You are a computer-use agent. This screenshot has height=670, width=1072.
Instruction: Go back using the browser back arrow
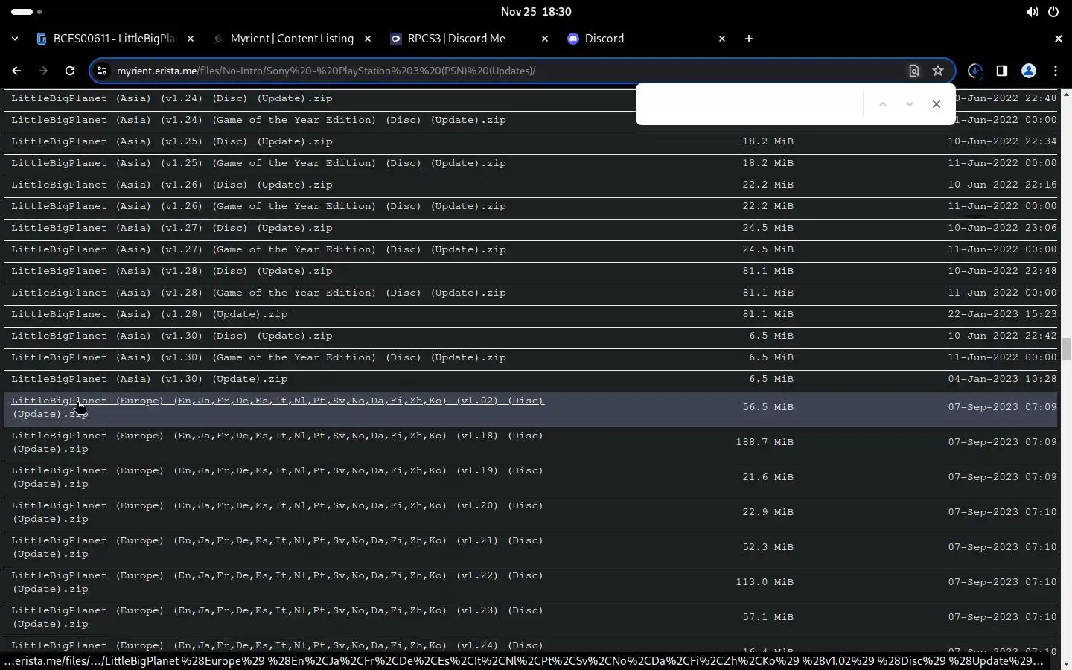pos(16,71)
